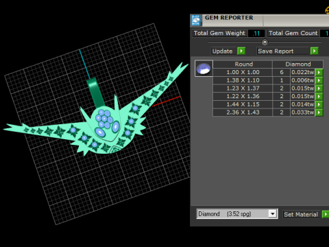
Task: Click the green arrow next to Save Report
Action: click(315, 51)
